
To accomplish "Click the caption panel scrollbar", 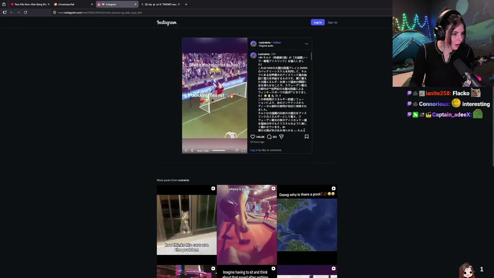I will coord(311,57).
